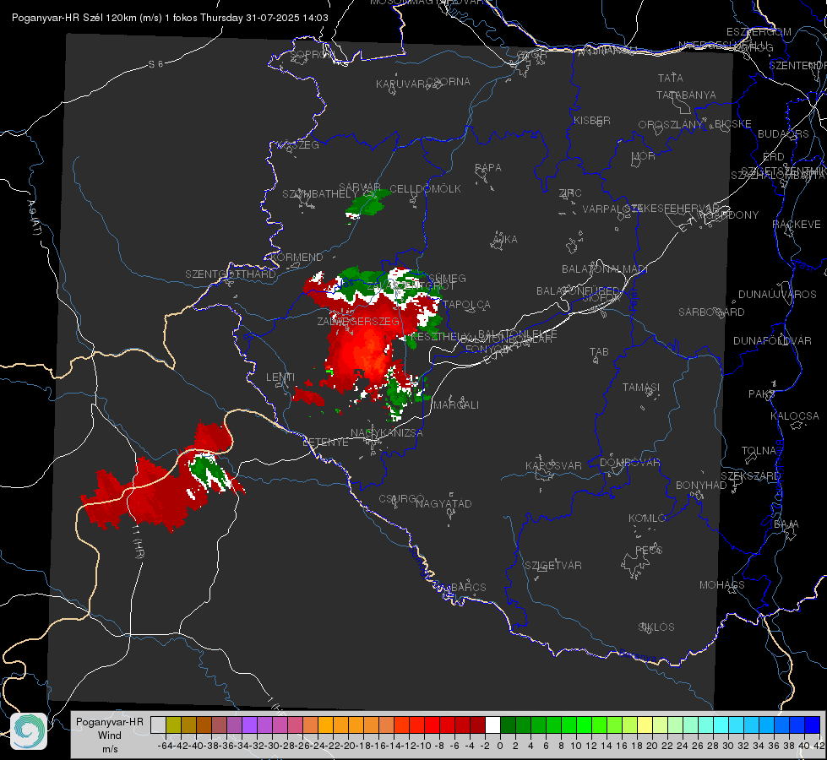Click the TATABANYA city label
The width and height of the screenshot is (827, 760).
coord(686,95)
